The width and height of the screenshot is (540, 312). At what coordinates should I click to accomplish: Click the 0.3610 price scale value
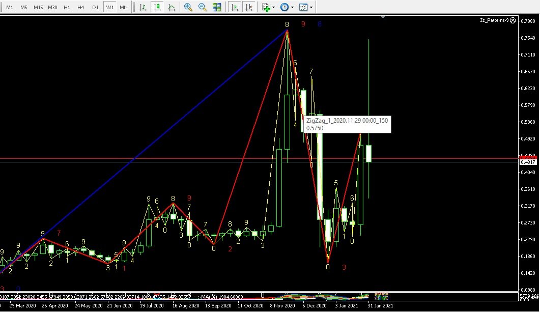click(528, 189)
